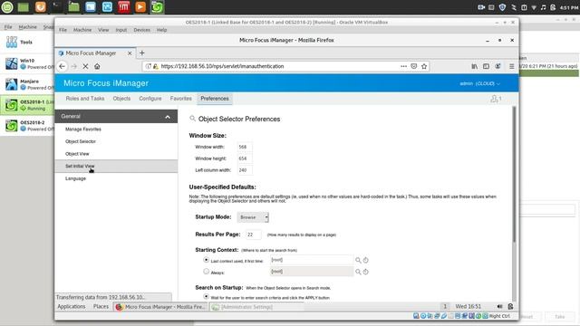Open guest Places menu
Image resolution: width=580 pixels, height=326 pixels.
point(101,306)
